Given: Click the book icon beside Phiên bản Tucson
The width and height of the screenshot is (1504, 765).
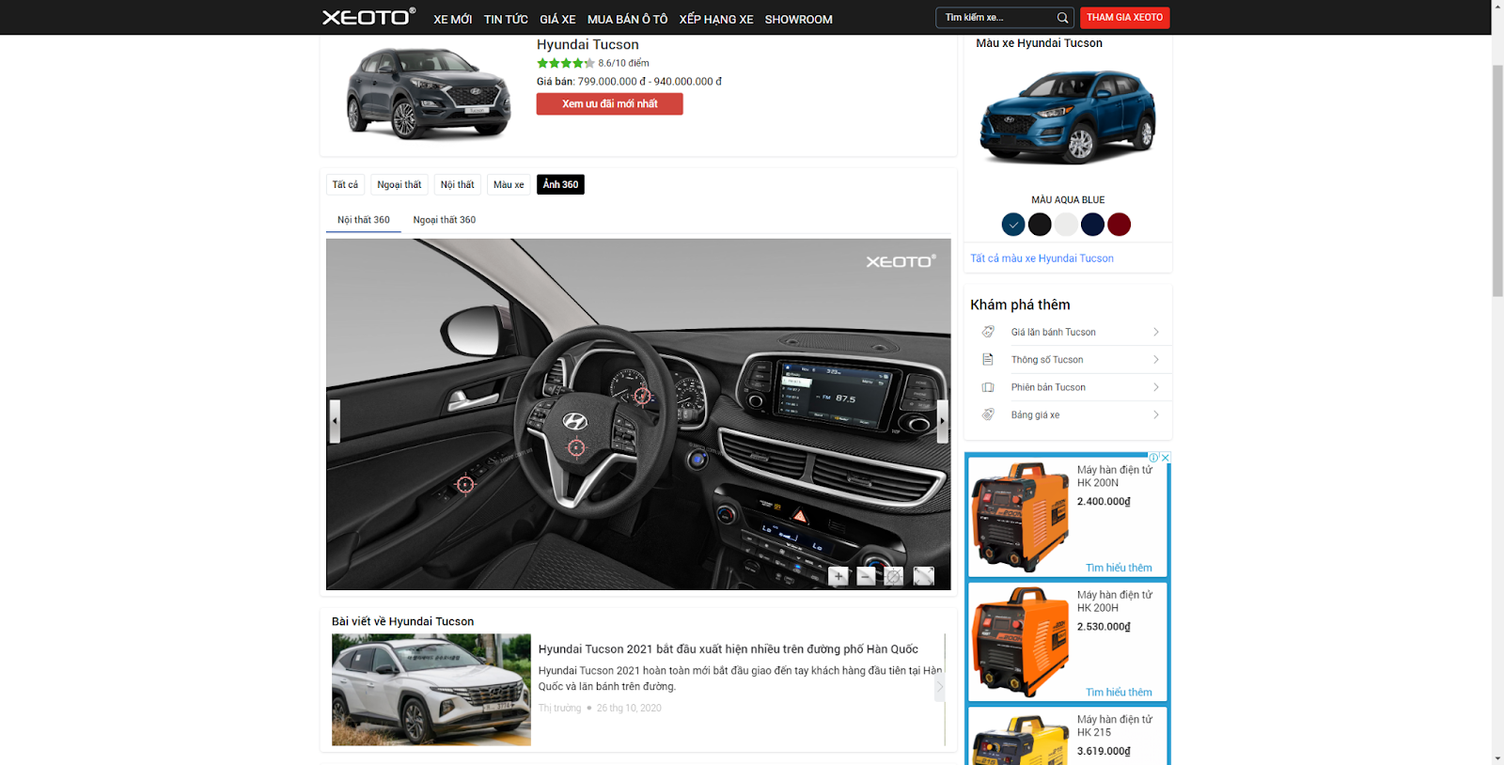Looking at the screenshot, I should tap(988, 387).
